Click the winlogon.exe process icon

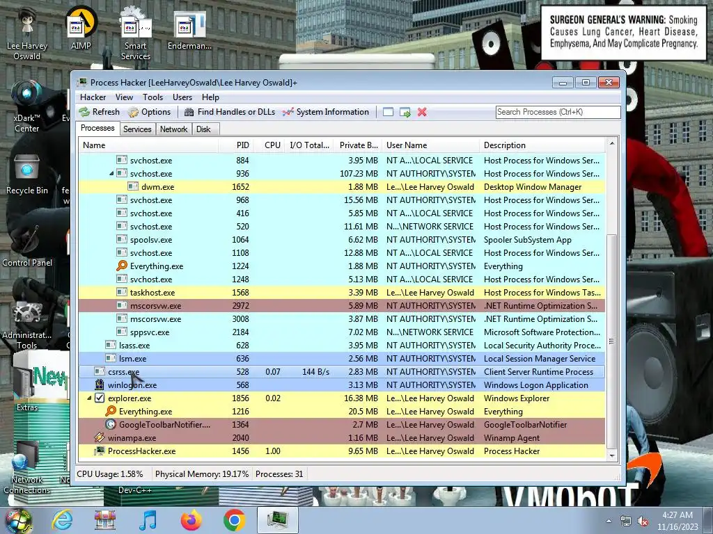coord(100,385)
